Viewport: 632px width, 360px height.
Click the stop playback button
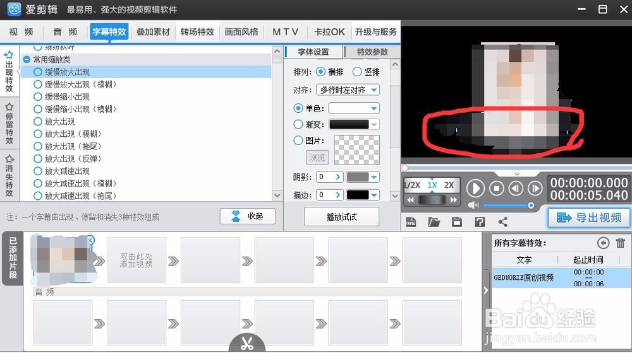(497, 189)
